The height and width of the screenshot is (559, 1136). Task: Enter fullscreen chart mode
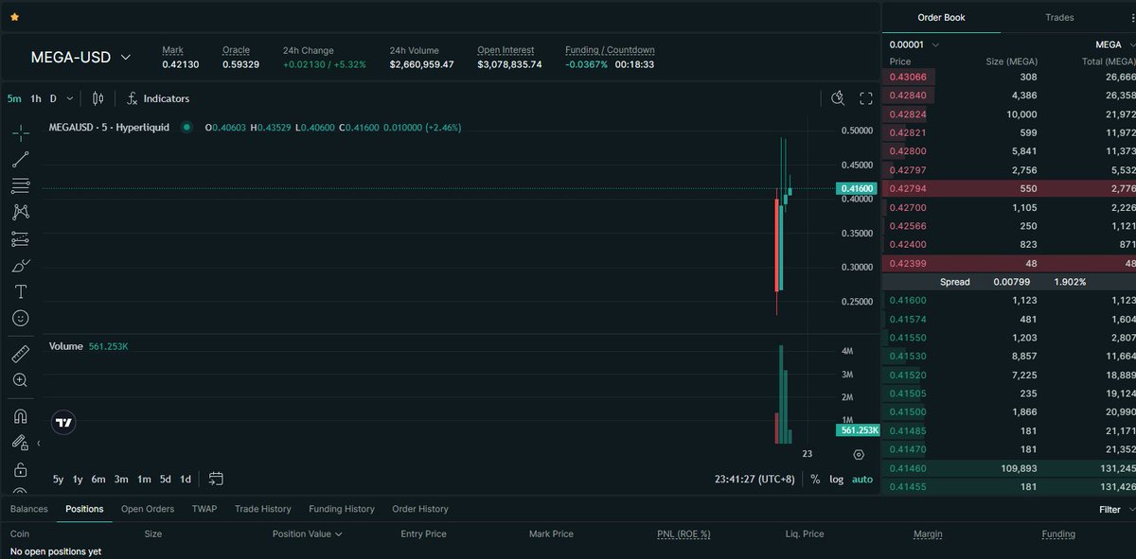pyautogui.click(x=865, y=98)
